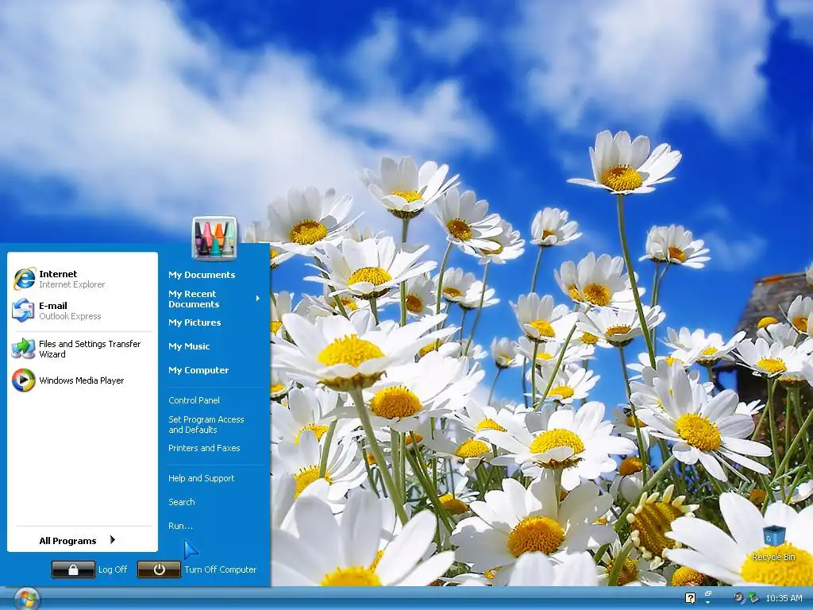Viewport: 813px width, 610px height.
Task: Click the Log Off lock button
Action: (73, 569)
